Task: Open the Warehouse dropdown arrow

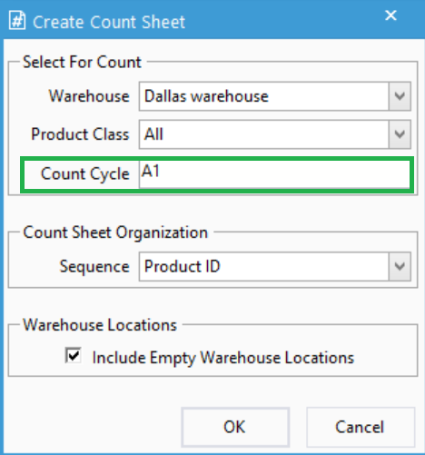Action: tap(400, 96)
